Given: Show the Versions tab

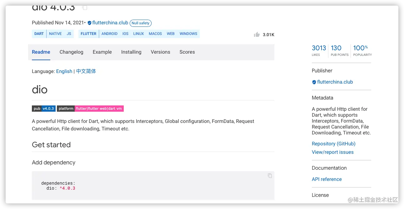Looking at the screenshot, I should coord(161,52).
